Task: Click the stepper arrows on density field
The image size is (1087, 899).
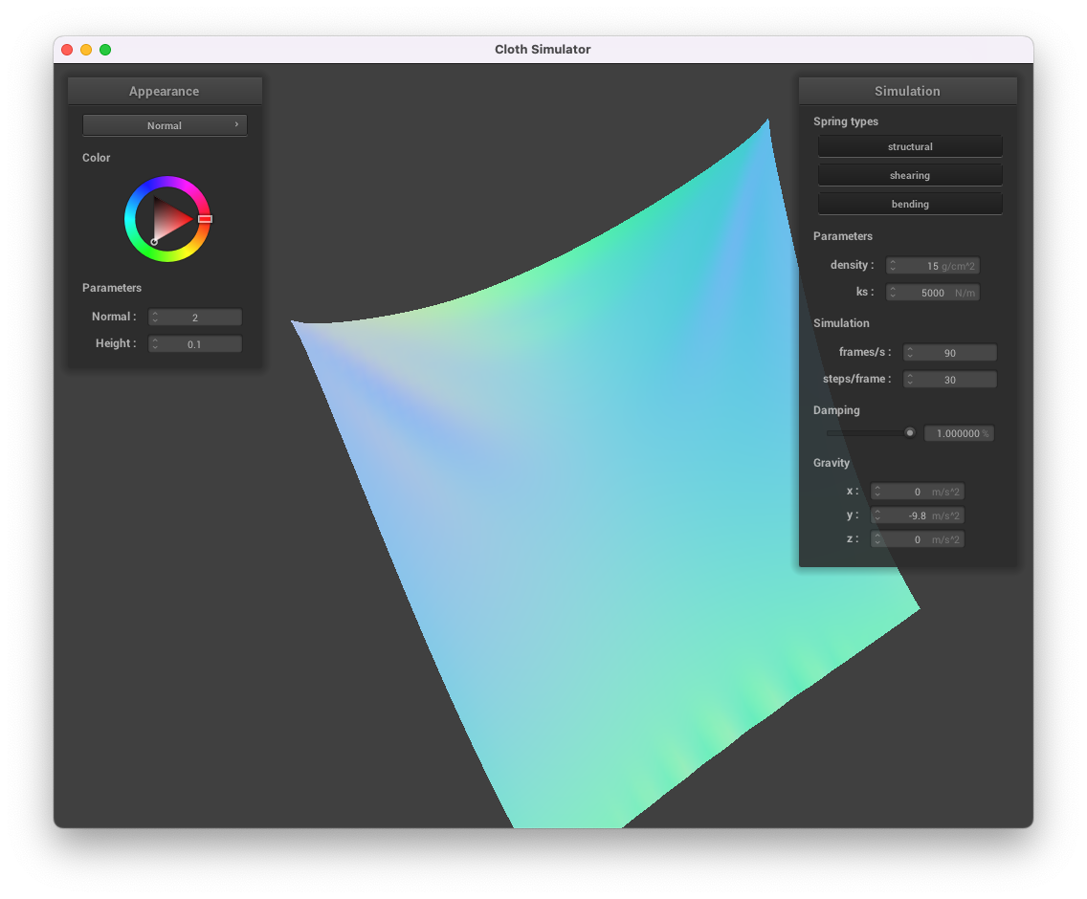Action: [x=893, y=266]
